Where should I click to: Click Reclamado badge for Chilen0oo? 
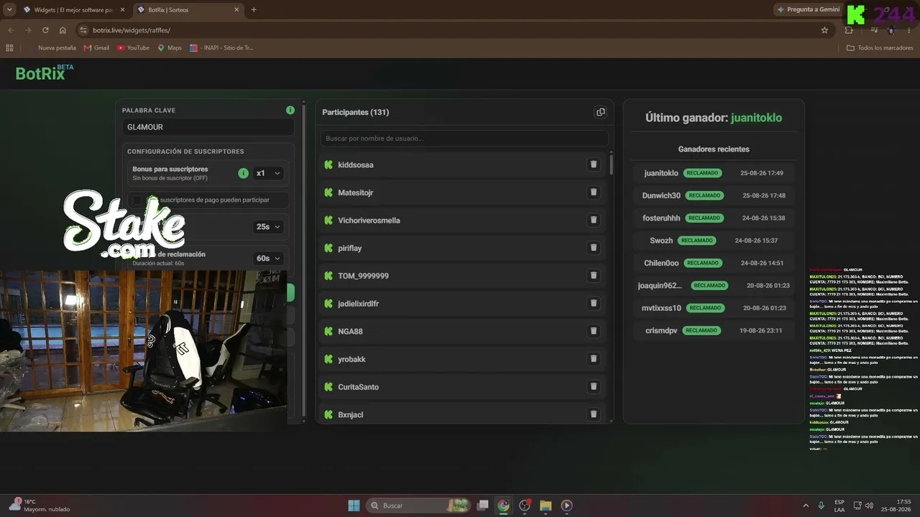[703, 263]
